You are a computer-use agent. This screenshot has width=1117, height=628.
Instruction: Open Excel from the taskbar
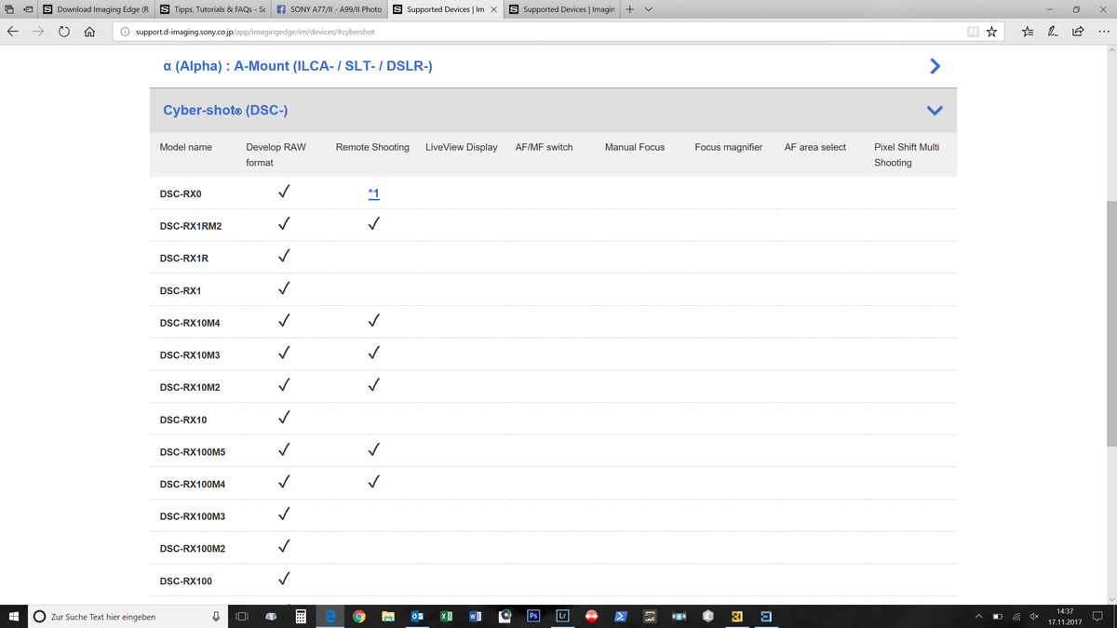(x=446, y=616)
